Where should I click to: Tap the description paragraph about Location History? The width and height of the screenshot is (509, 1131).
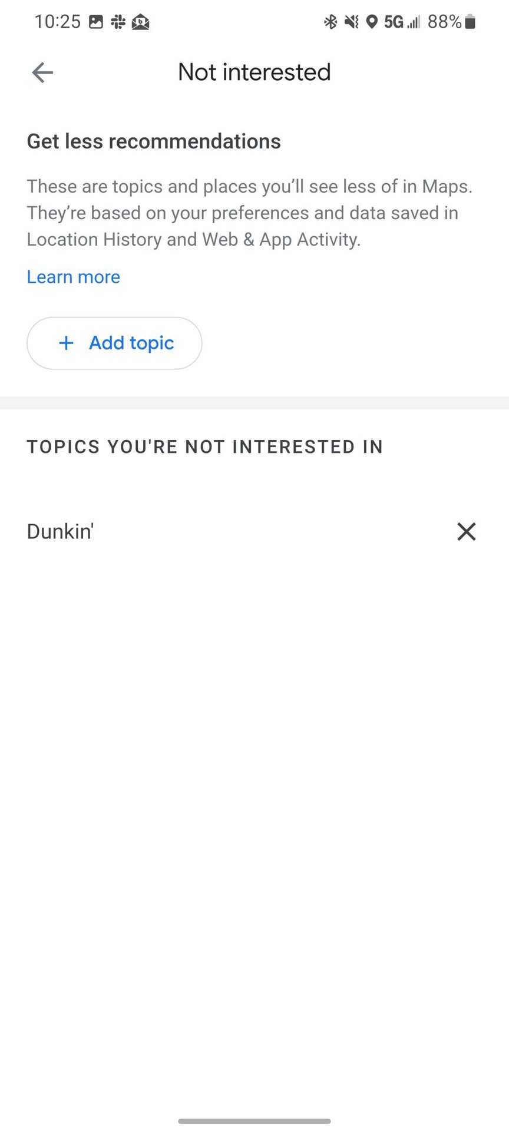coord(250,213)
